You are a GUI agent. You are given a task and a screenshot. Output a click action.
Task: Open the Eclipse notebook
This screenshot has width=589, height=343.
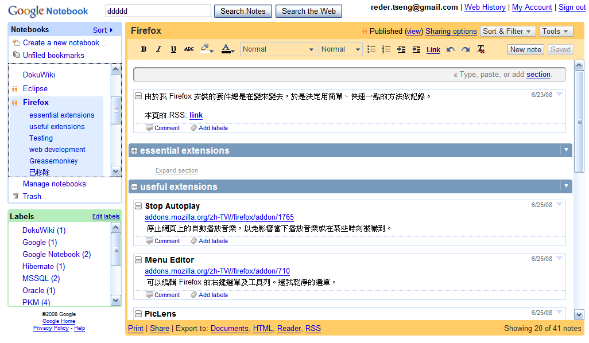(36, 88)
